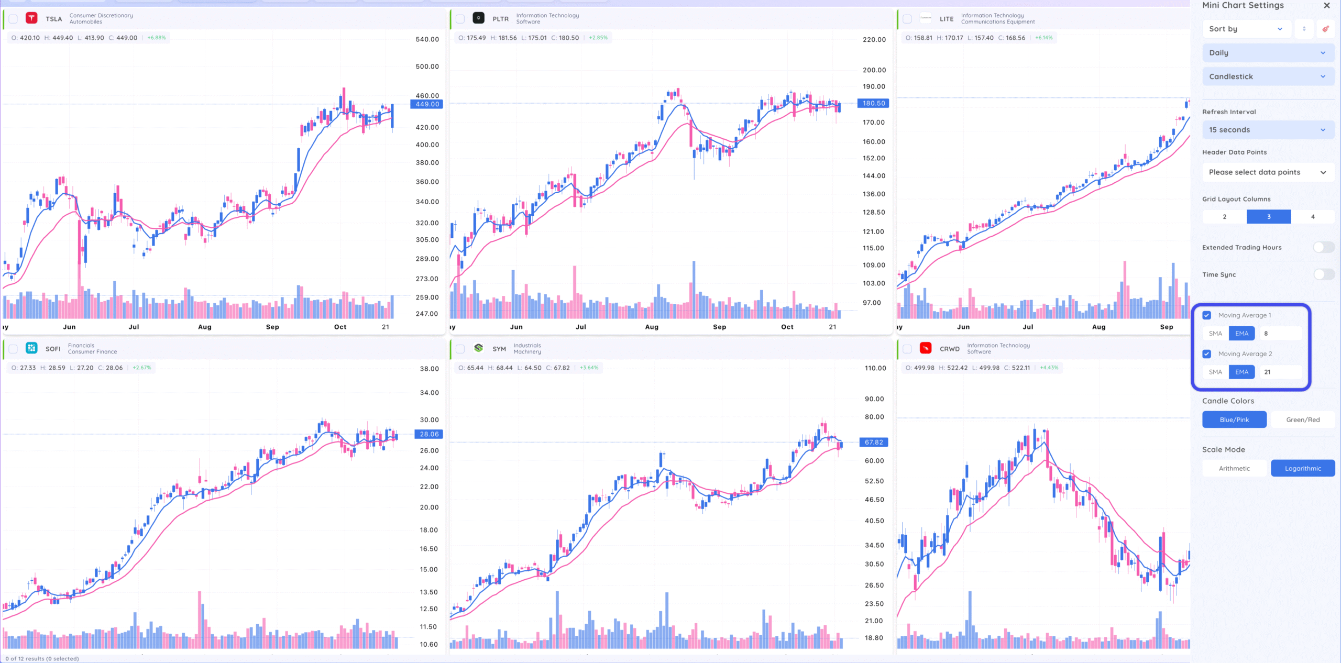Click the green Symbotic logo icon

coord(478,348)
